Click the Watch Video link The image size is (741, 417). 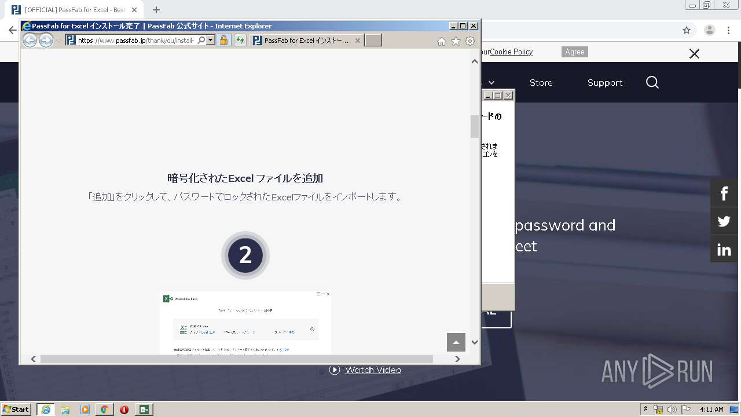coord(373,370)
